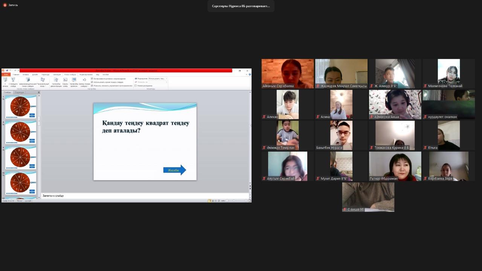Click Hide Slide icon in ribbon
Screen dimensions: 482x271
(x=65, y=80)
